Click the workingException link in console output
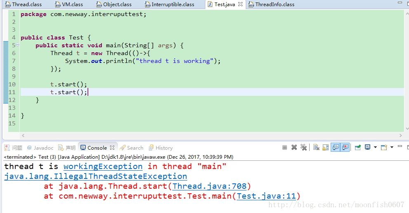 point(103,167)
